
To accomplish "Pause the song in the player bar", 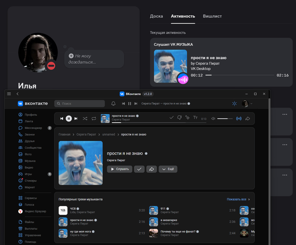I will (x=69, y=118).
